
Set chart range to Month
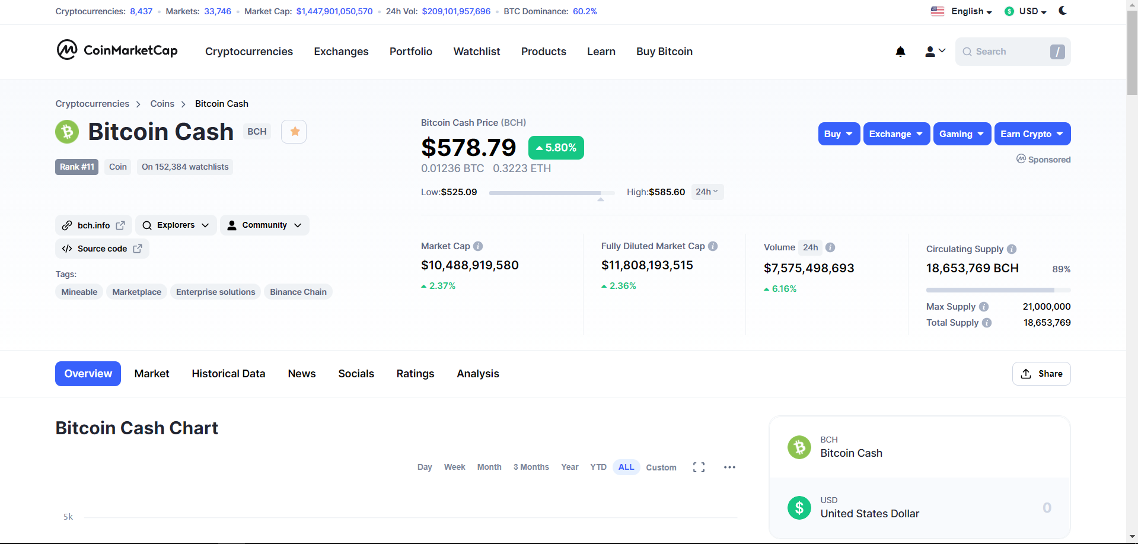(x=489, y=467)
